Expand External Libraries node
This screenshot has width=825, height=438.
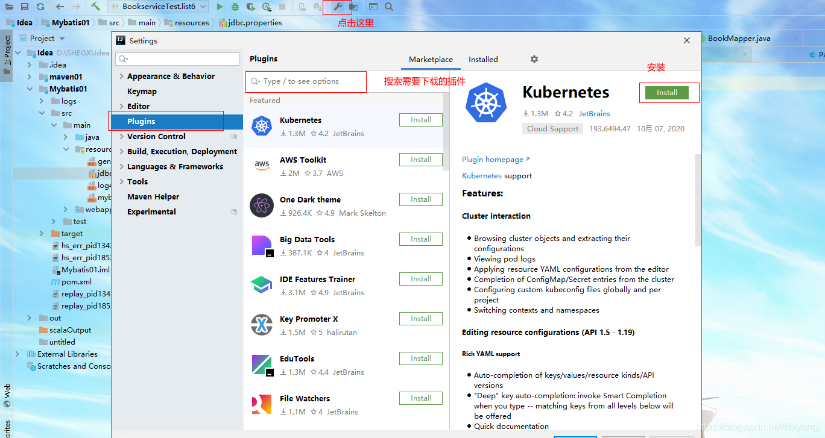pyautogui.click(x=17, y=354)
